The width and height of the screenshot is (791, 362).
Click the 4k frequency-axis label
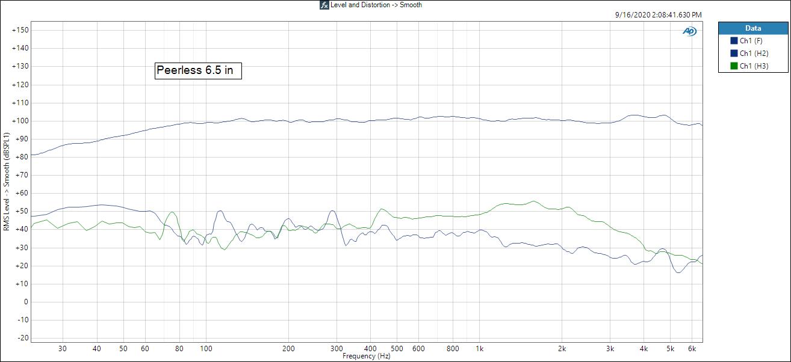[645, 349]
